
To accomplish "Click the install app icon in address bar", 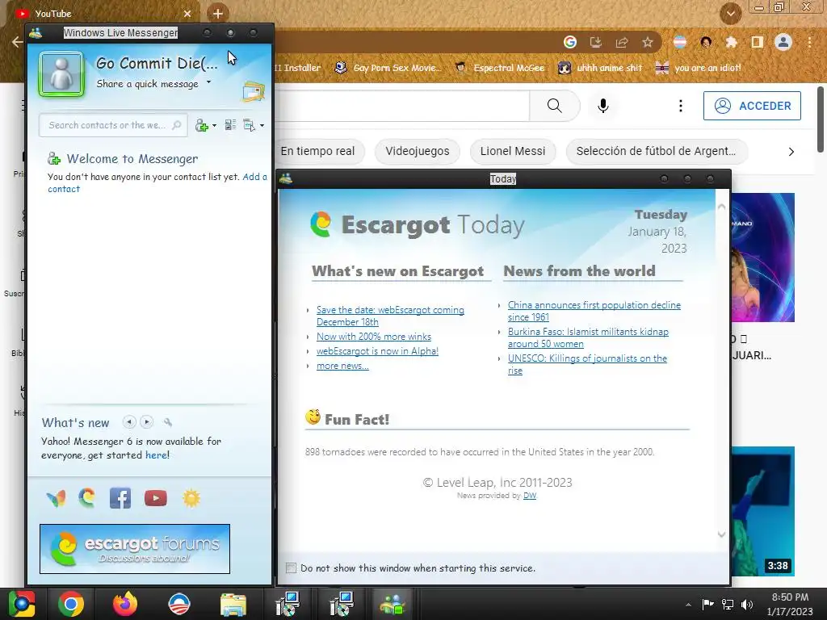I will coord(596,42).
